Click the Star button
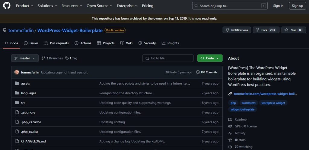The height and width of the screenshot is (150, 309). [x=294, y=30]
